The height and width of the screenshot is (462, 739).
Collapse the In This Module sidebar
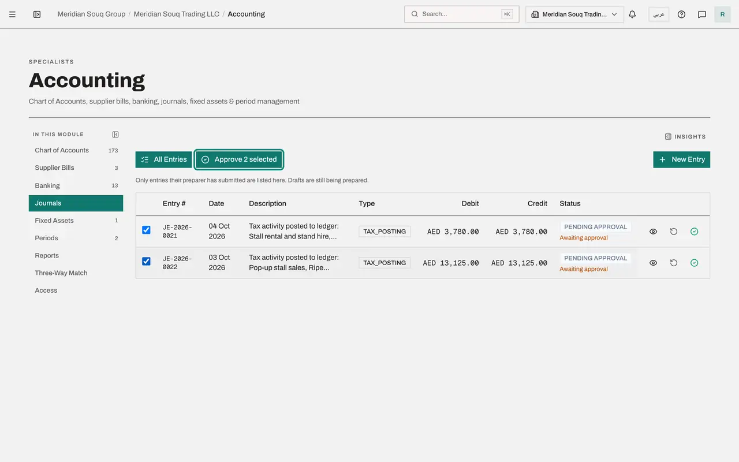click(115, 135)
